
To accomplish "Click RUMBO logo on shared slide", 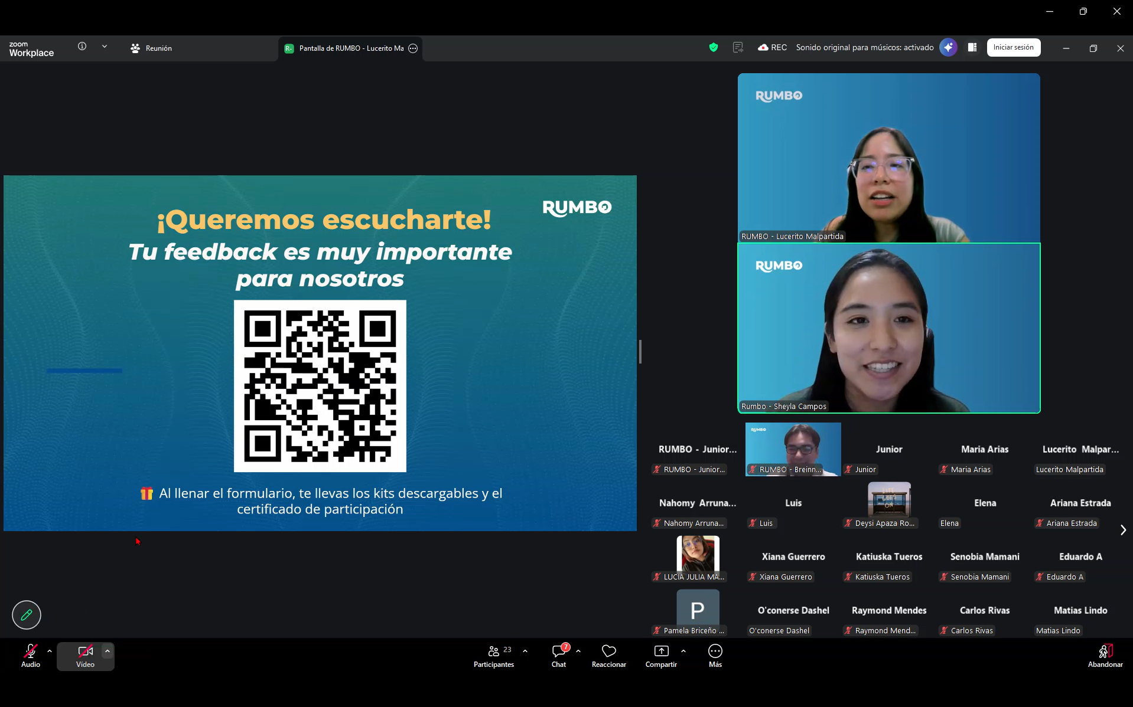I will (577, 208).
